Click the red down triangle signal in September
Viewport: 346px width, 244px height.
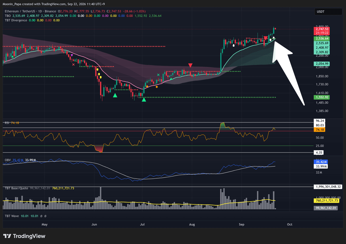[x=265, y=38]
